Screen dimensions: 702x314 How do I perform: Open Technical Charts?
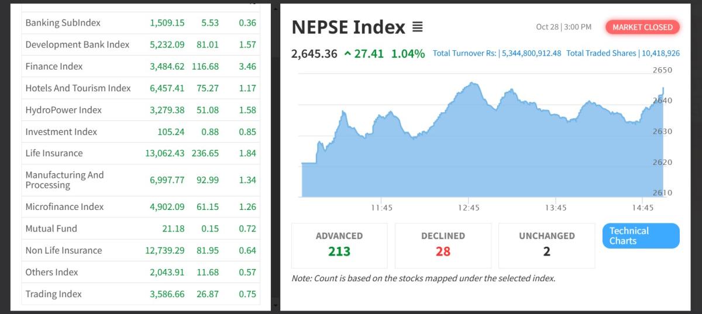[x=641, y=236]
